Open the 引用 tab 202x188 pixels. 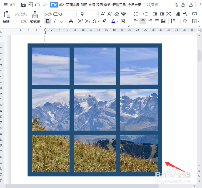[84, 5]
